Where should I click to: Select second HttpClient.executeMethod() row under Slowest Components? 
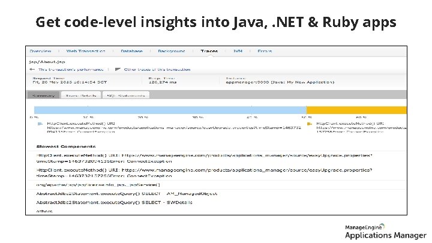coord(204,173)
